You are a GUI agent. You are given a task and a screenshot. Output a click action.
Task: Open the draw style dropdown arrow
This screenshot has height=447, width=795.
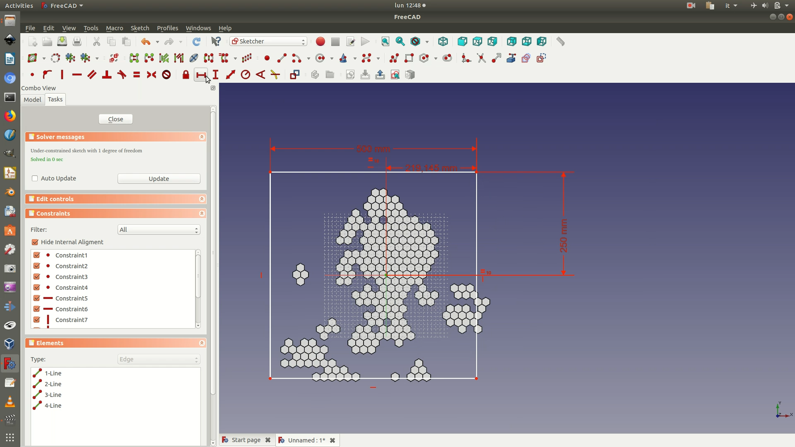(x=427, y=42)
